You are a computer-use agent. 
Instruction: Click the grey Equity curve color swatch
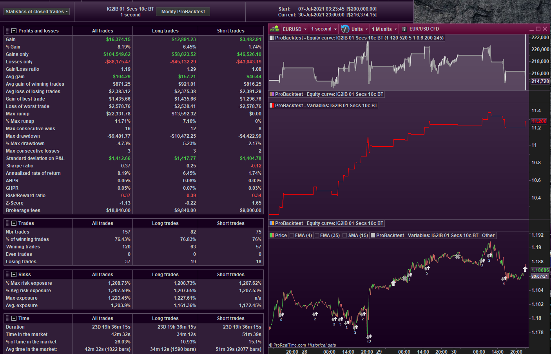pyautogui.click(x=272, y=38)
